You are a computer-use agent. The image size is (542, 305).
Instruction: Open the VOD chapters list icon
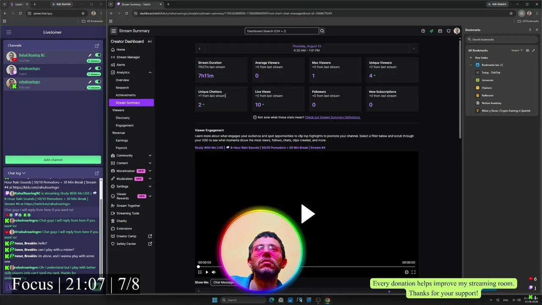coord(200,272)
